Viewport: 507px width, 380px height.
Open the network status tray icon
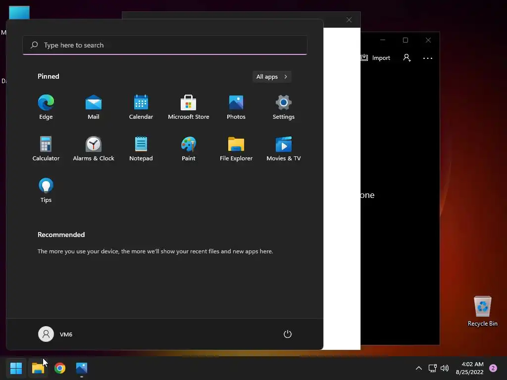[x=432, y=368]
